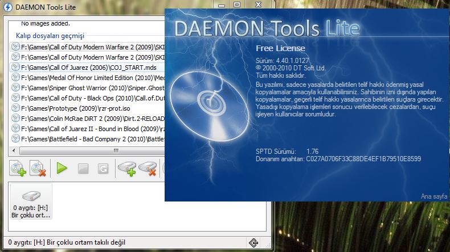This screenshot has width=450, height=252.
Task: Select first Call of Duty Modern Warfare 2 entry
Action: (88, 47)
